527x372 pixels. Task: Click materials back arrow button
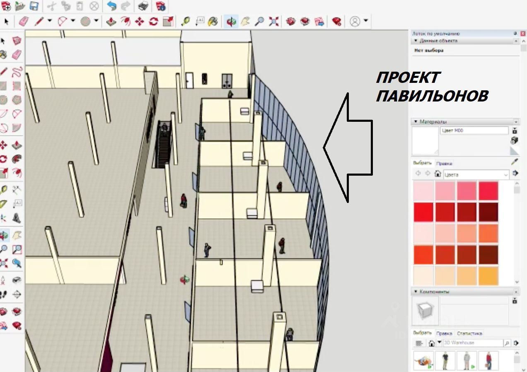pyautogui.click(x=418, y=174)
